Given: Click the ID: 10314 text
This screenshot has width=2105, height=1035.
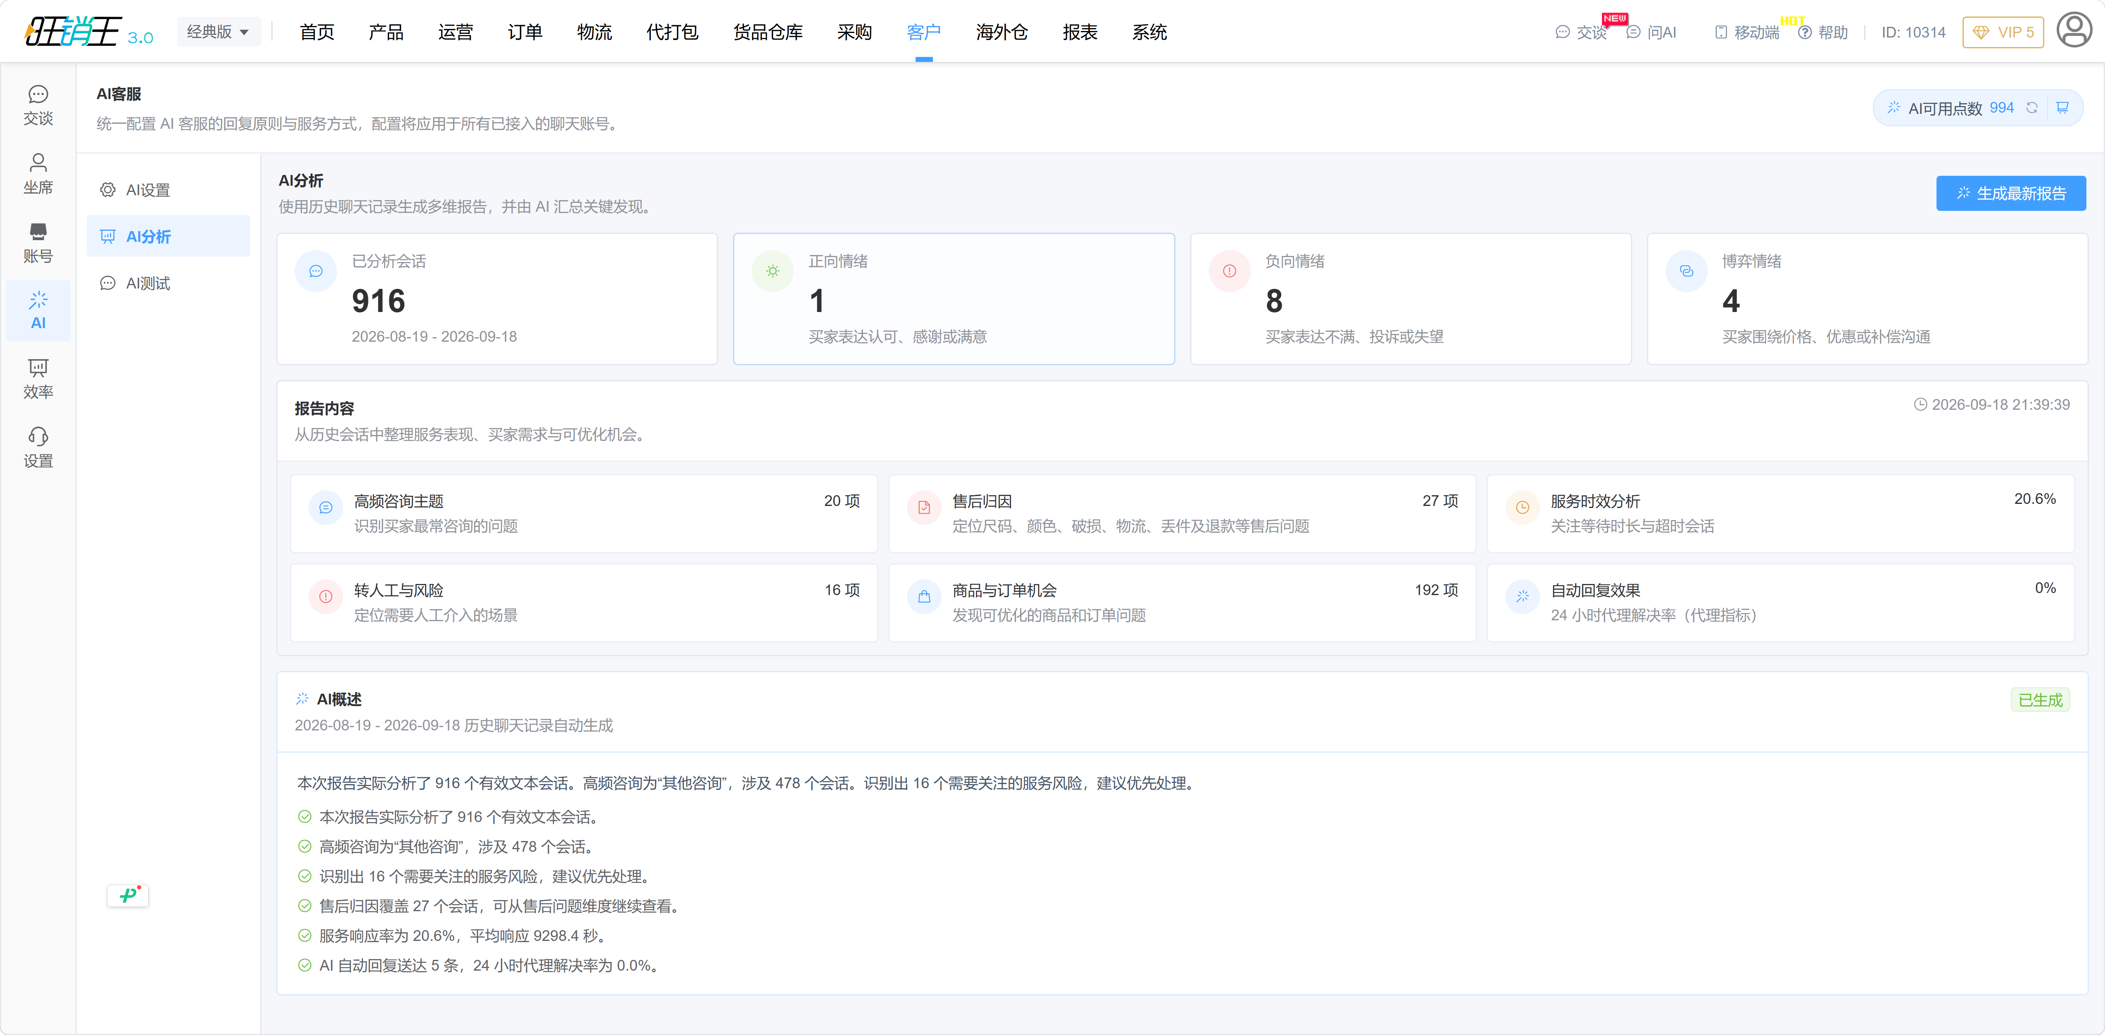Looking at the screenshot, I should point(1913,32).
